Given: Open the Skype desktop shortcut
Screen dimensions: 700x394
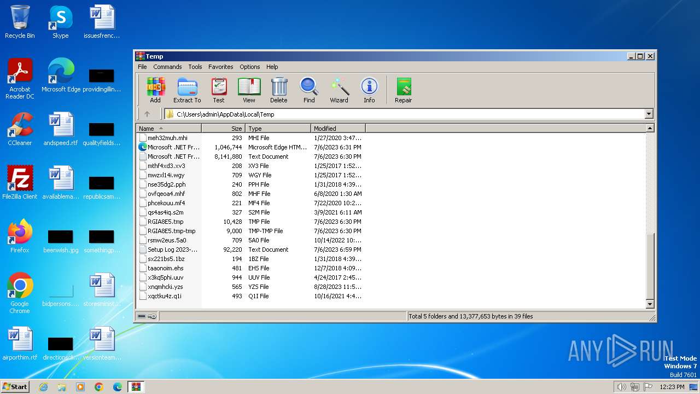Looking at the screenshot, I should (x=61, y=22).
